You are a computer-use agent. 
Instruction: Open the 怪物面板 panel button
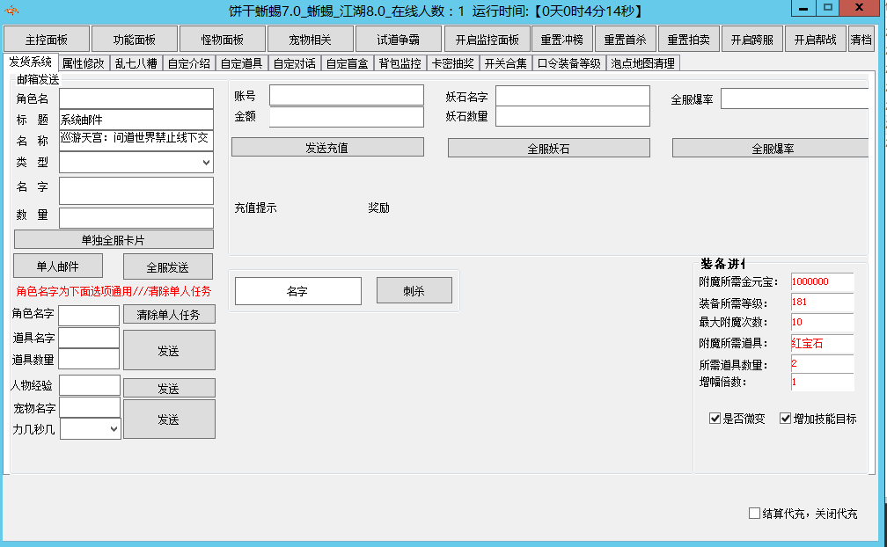click(223, 40)
